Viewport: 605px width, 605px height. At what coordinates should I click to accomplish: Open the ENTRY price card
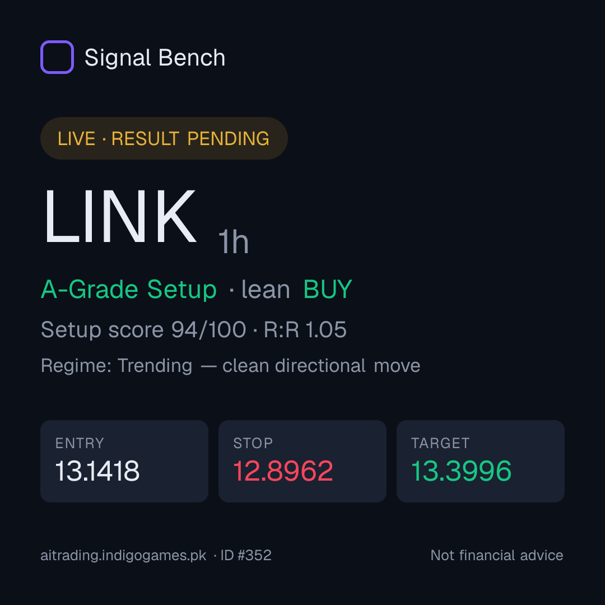[x=124, y=461]
